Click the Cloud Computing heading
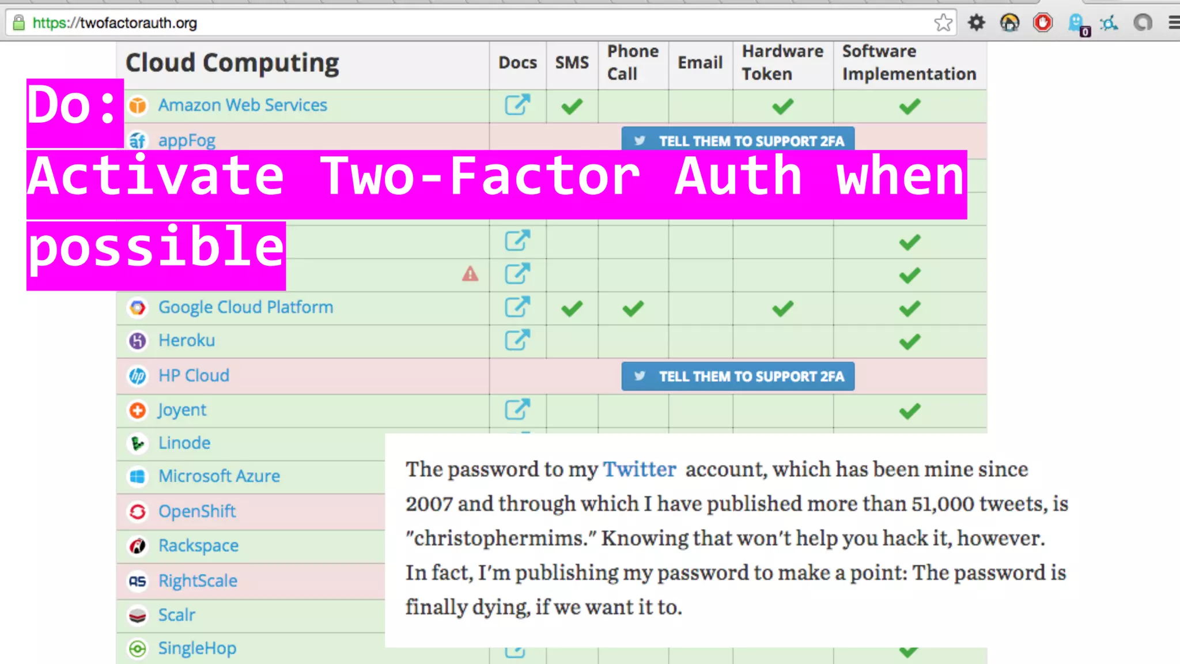Screen dimensions: 1180x664 click(x=232, y=63)
